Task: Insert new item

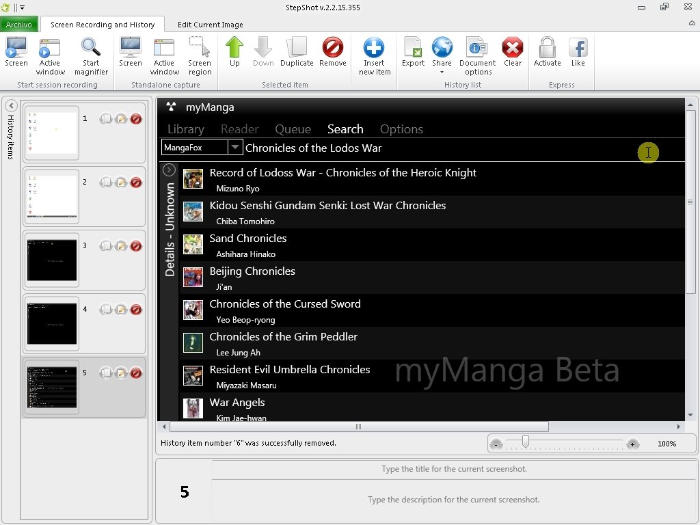Action: click(x=375, y=56)
